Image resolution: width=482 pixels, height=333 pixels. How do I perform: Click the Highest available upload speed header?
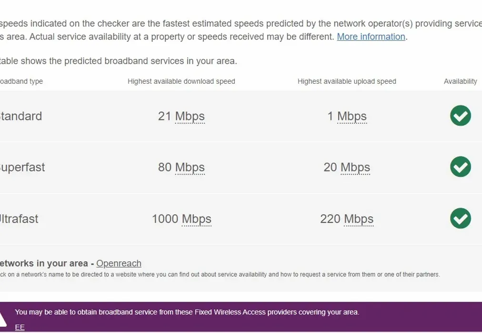347,81
